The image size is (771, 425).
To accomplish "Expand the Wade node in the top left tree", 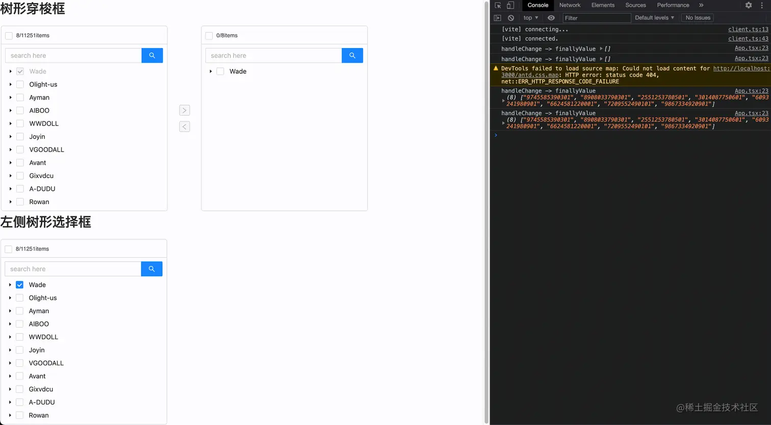I will click(x=10, y=71).
